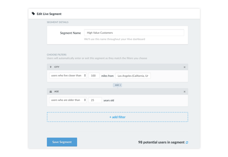
Task: Toggle the AND operator between filters
Action: click(x=118, y=85)
